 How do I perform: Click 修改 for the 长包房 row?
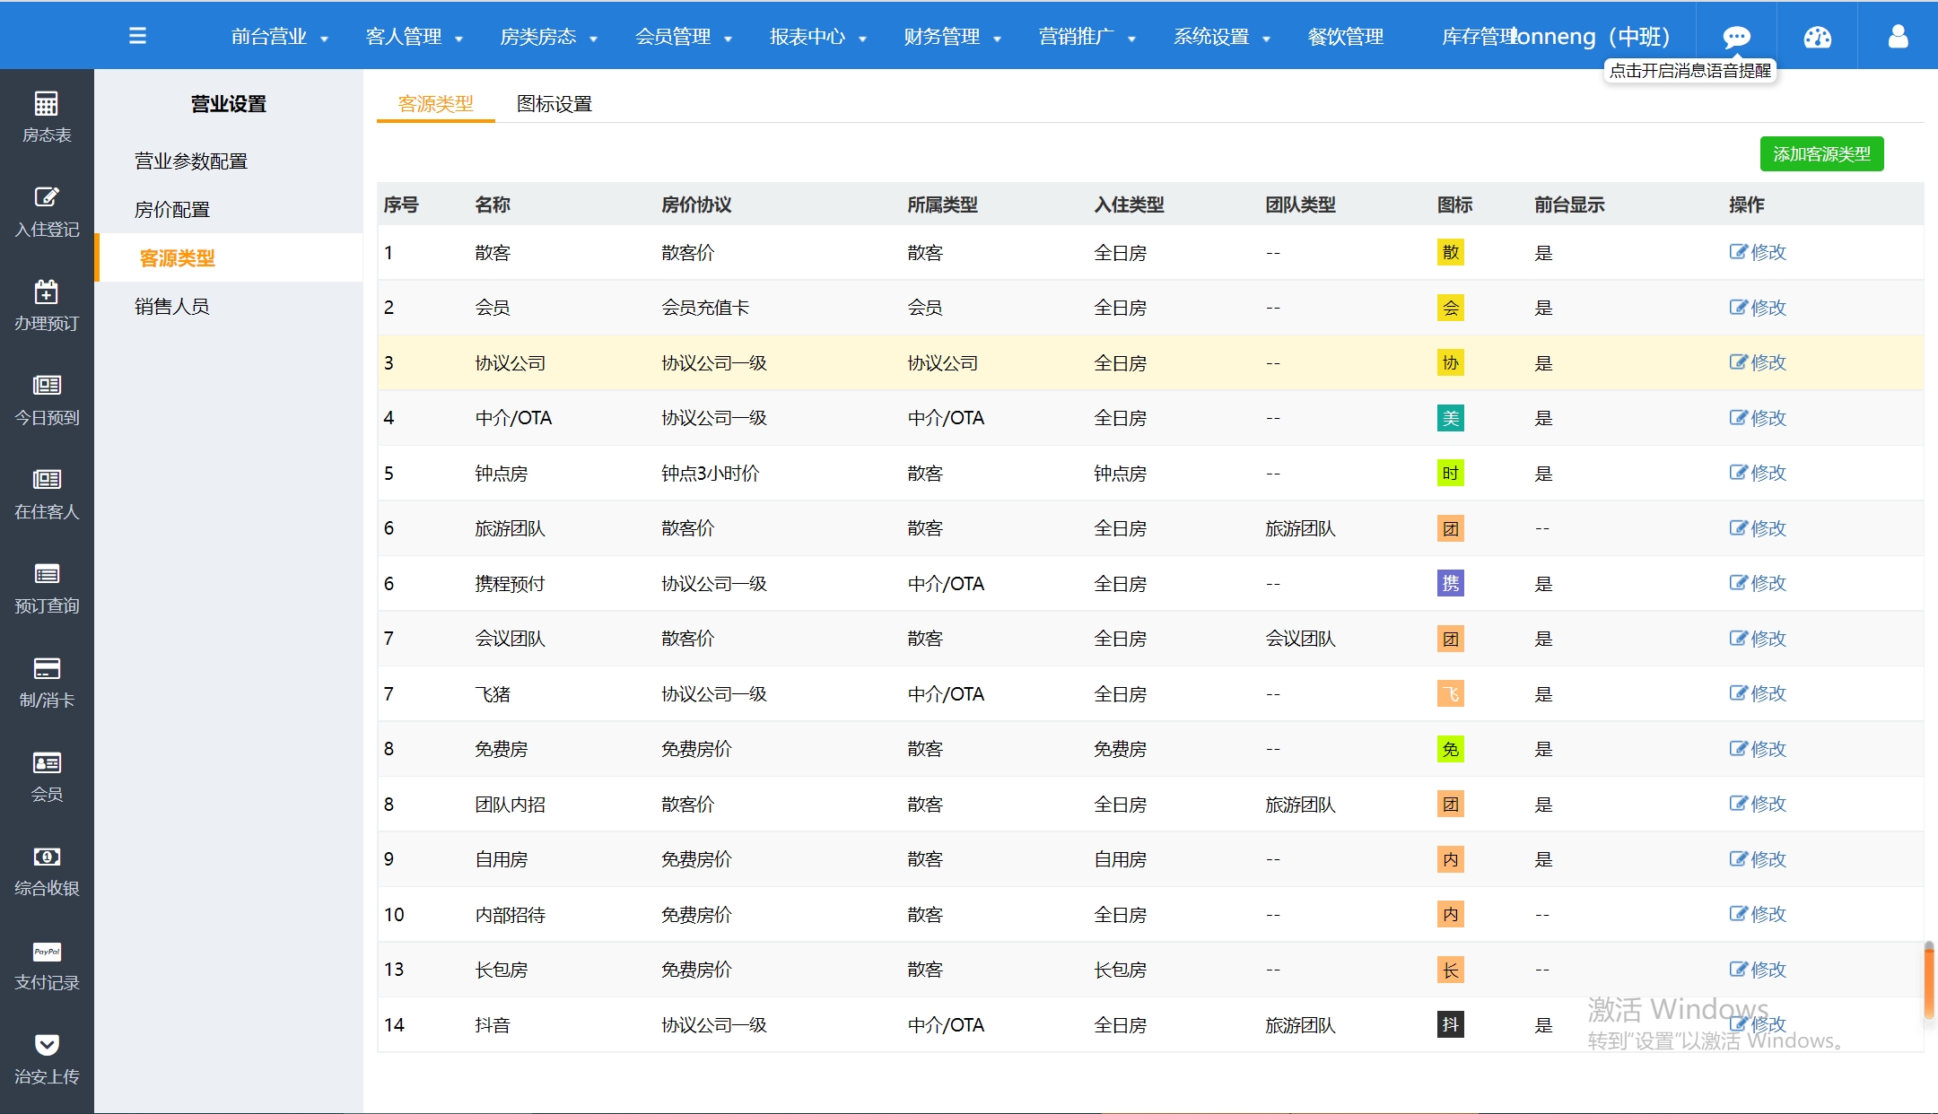click(x=1758, y=970)
